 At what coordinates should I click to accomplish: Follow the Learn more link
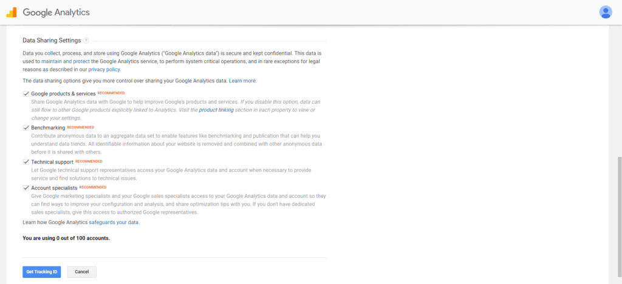tap(242, 81)
